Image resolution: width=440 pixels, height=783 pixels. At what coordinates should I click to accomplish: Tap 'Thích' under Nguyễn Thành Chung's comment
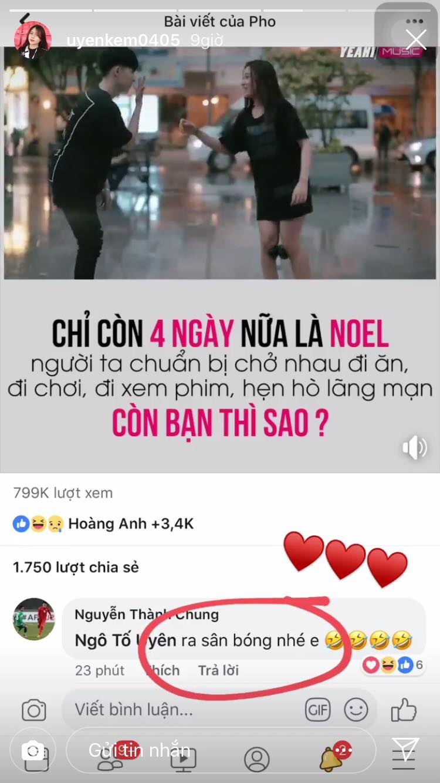(x=163, y=670)
